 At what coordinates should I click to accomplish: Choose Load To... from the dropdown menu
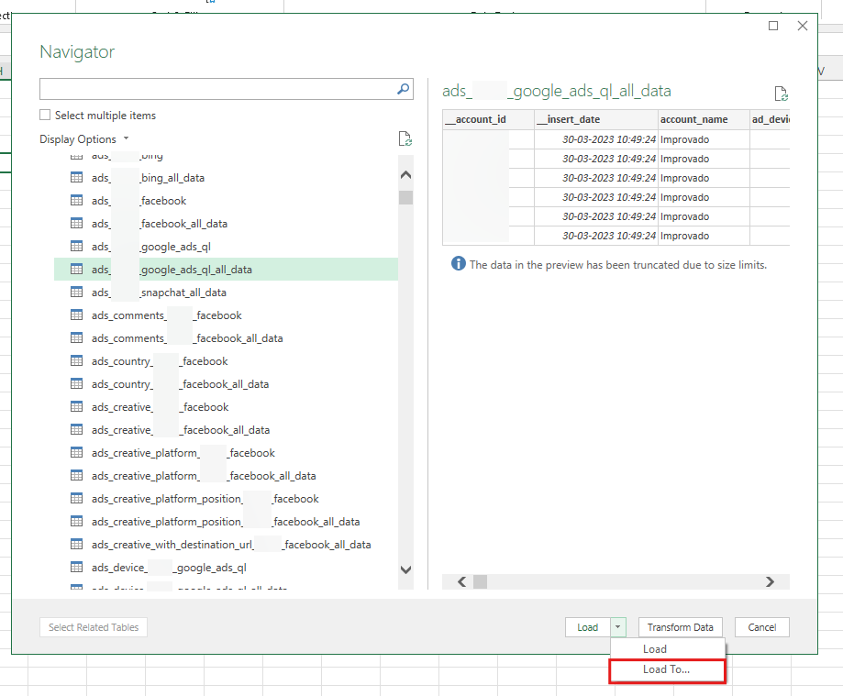click(x=667, y=669)
